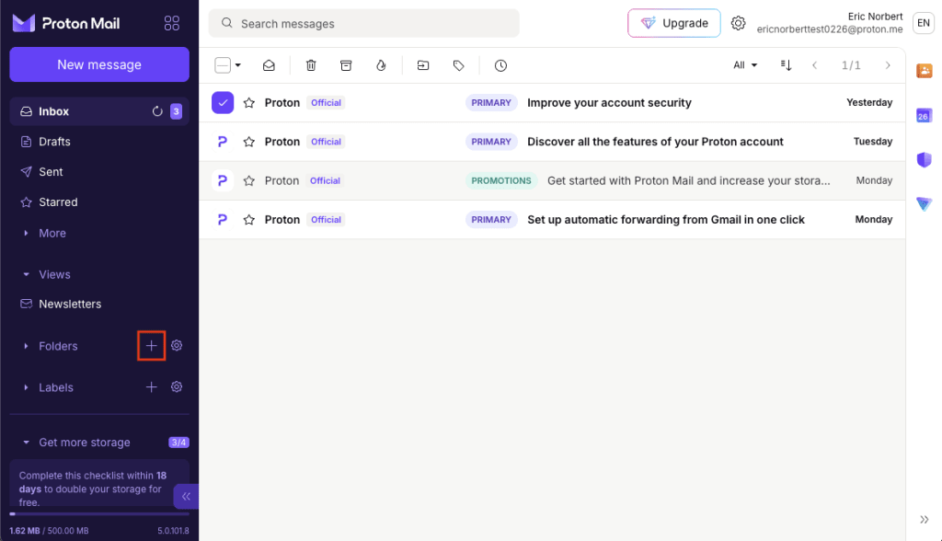Image resolution: width=942 pixels, height=541 pixels.
Task: Click the 3/4 checklist progress badge
Action: 178,443
